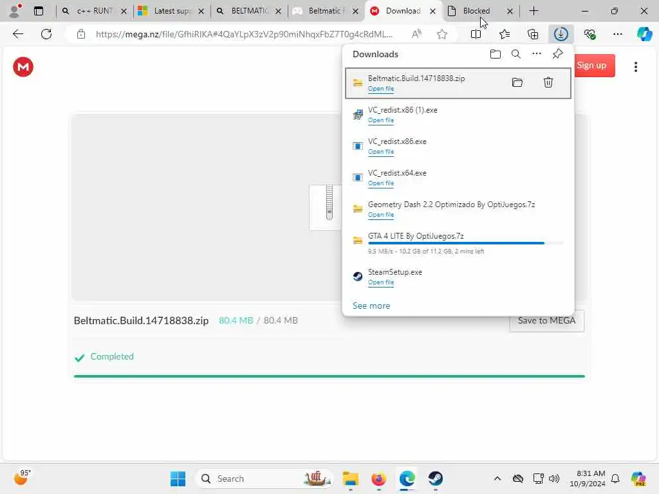Viewport: 659px width, 494px height.
Task: Launch Copilot from the Edge toolbar
Action: pos(644,34)
